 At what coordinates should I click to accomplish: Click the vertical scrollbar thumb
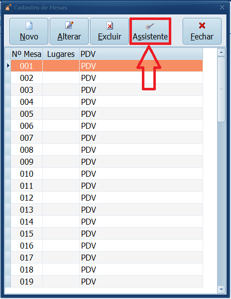(x=221, y=89)
